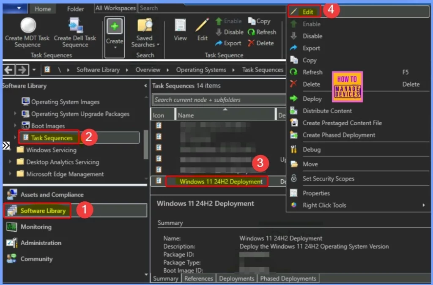Viewport: 433px width, 285px height.
Task: Switch to the Folder ribbon tab
Action: tap(75, 9)
